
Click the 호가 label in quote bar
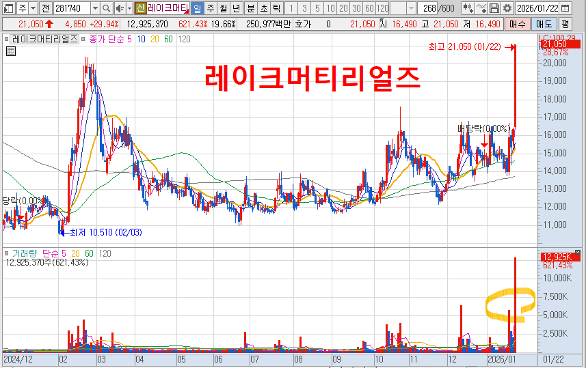(303, 25)
